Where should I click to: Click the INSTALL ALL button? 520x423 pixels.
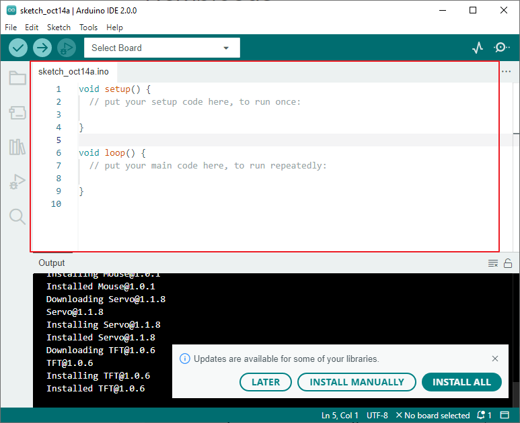461,382
